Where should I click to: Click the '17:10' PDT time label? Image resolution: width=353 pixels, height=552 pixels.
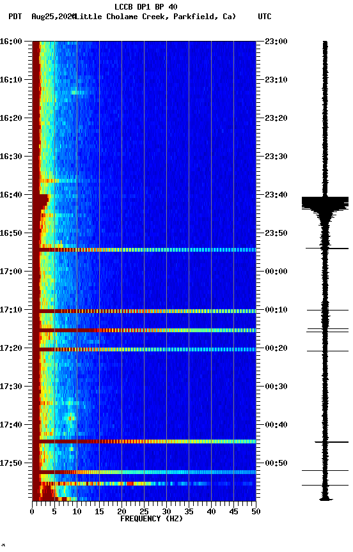(x=11, y=310)
